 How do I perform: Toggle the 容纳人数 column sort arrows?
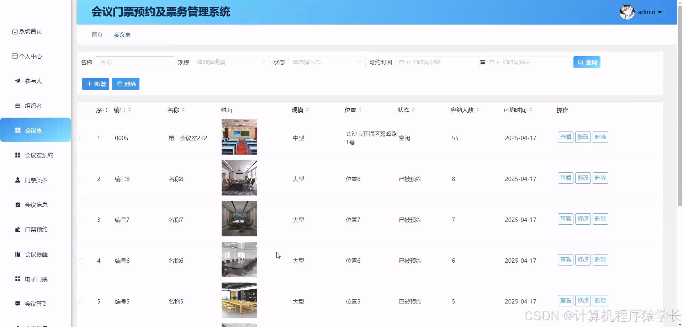[479, 110]
